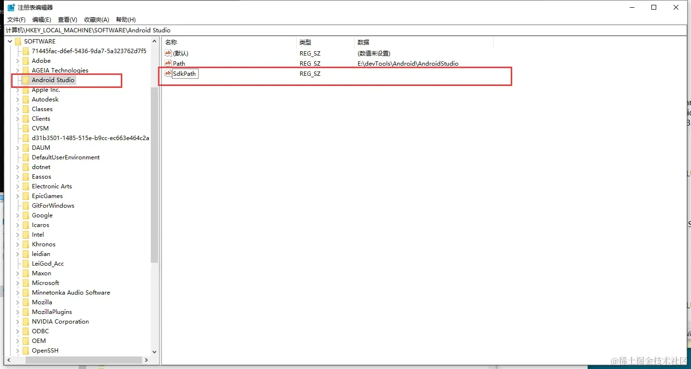
Task: Click the SOFTWARE key folder icon
Action: click(x=18, y=42)
